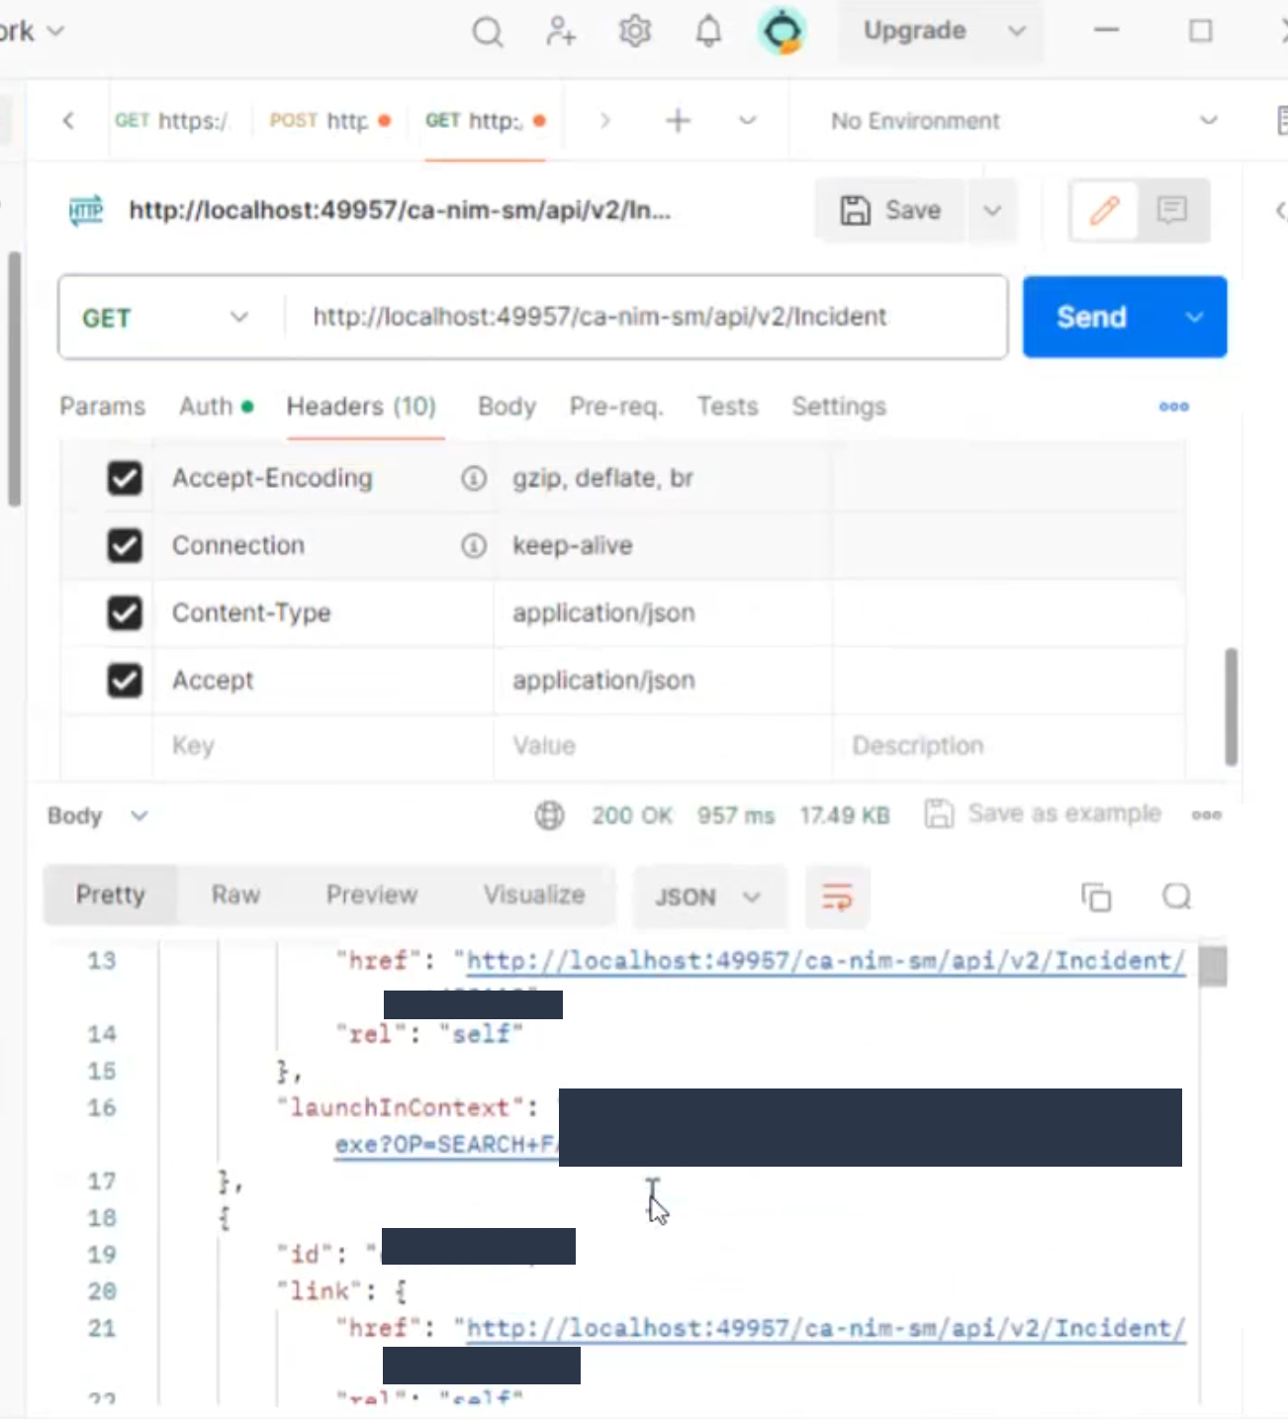Toggle word wrap icon in response
The image size is (1288, 1419).
pos(837,898)
